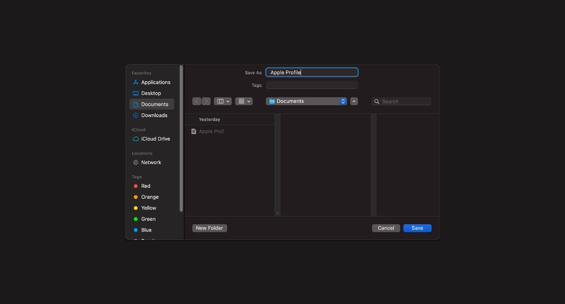
Task: Click the Tags input field
Action: point(312,85)
